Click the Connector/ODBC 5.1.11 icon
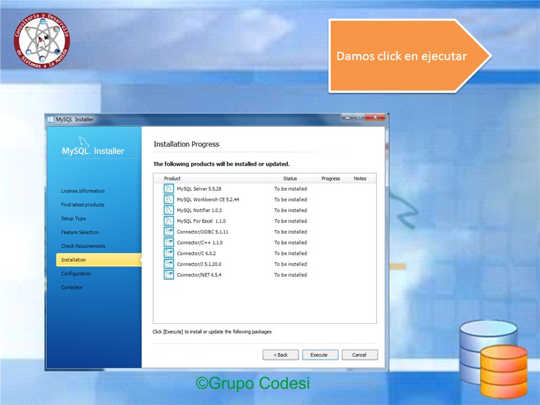Viewport: 540px width, 405px height. click(x=168, y=232)
